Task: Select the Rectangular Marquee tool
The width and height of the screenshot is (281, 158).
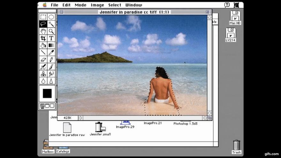Action: pyautogui.click(x=43, y=17)
